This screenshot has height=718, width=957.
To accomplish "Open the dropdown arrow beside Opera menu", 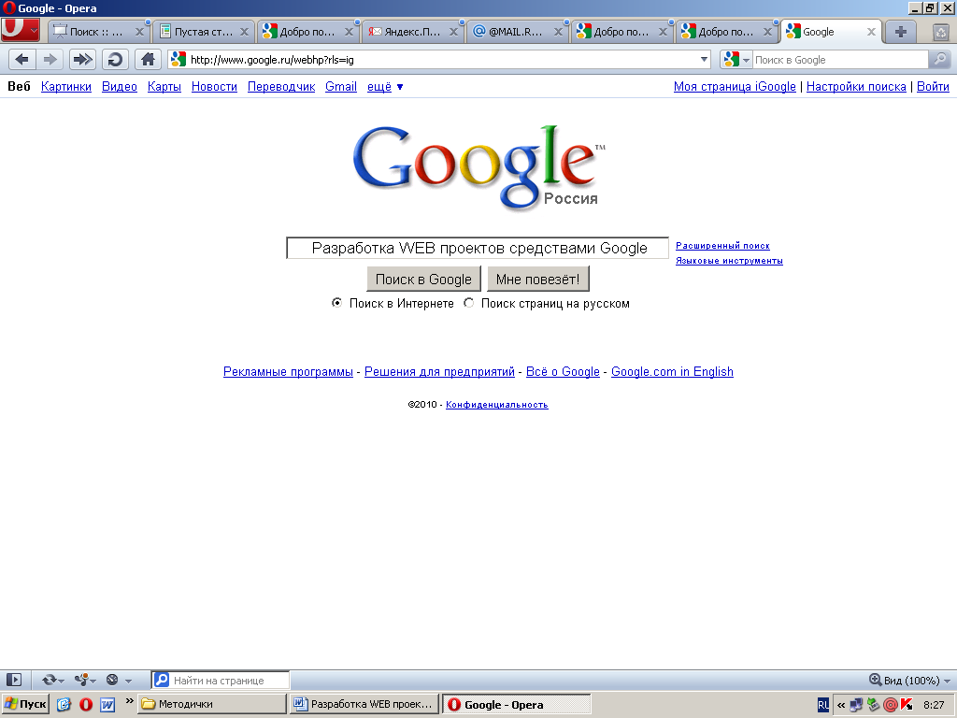I will [x=35, y=29].
